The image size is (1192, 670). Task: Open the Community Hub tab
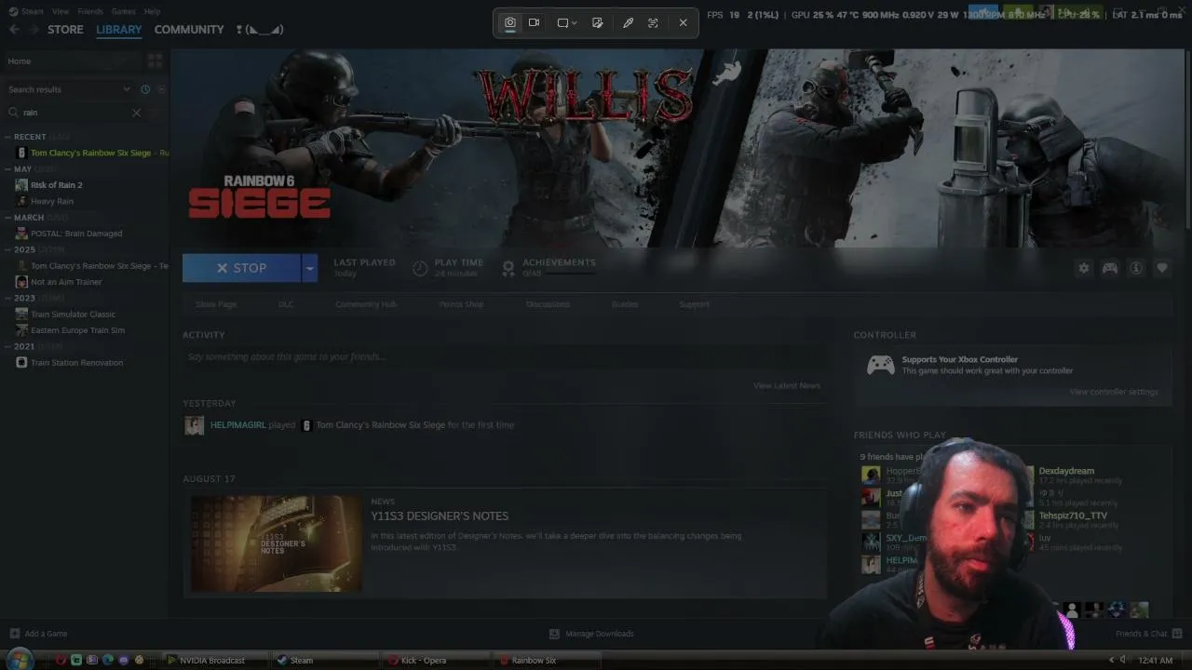(366, 304)
